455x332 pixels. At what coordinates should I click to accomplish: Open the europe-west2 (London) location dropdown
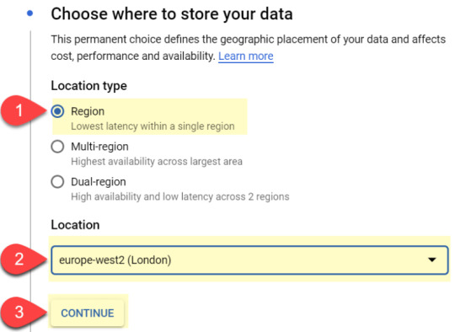tap(249, 260)
